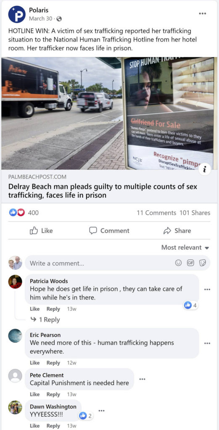Reply to Dawn Washington's comment
The width and height of the screenshot is (219, 430).
[x=53, y=426]
